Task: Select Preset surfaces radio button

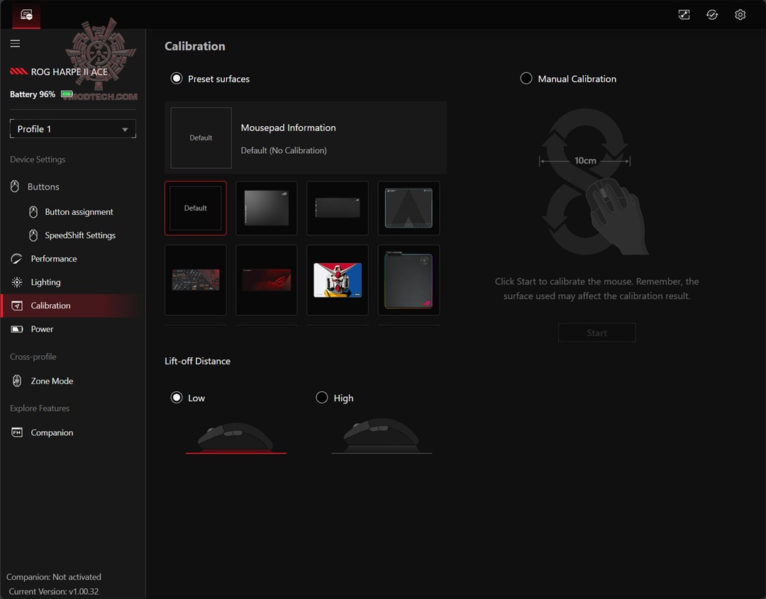Action: pos(177,79)
